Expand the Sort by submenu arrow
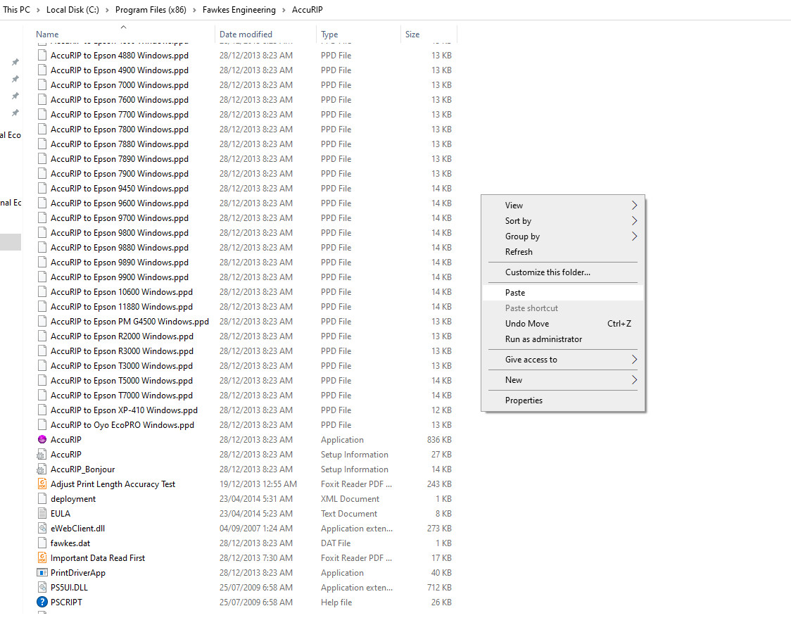This screenshot has width=791, height=625. (634, 221)
